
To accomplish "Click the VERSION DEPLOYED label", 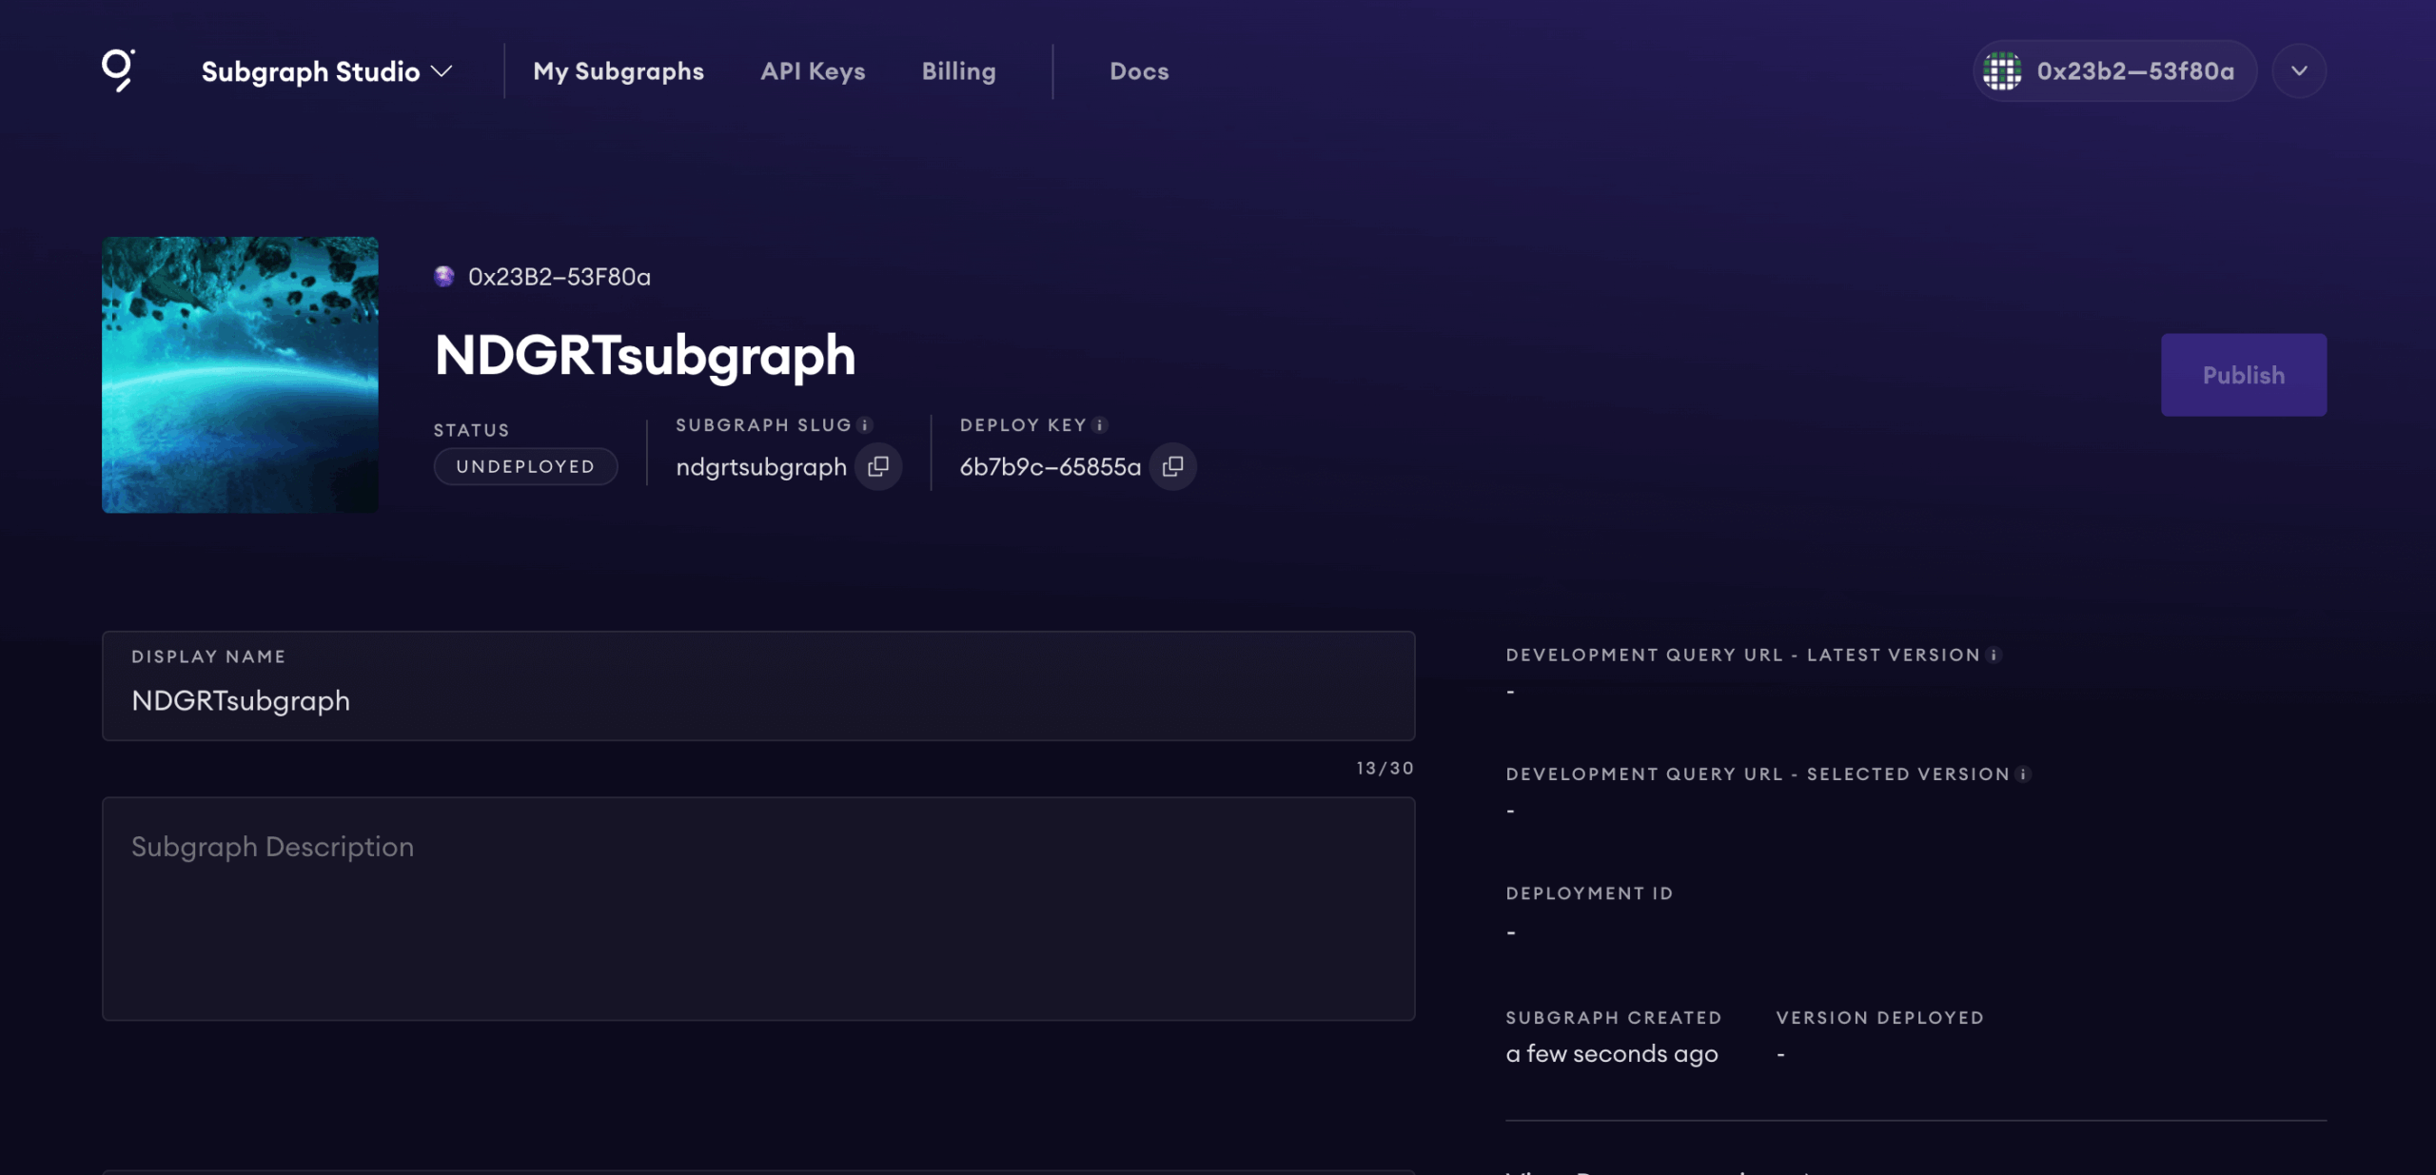I will coord(1880,1018).
